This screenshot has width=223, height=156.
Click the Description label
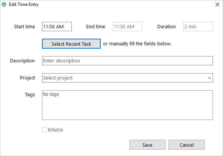point(22,61)
